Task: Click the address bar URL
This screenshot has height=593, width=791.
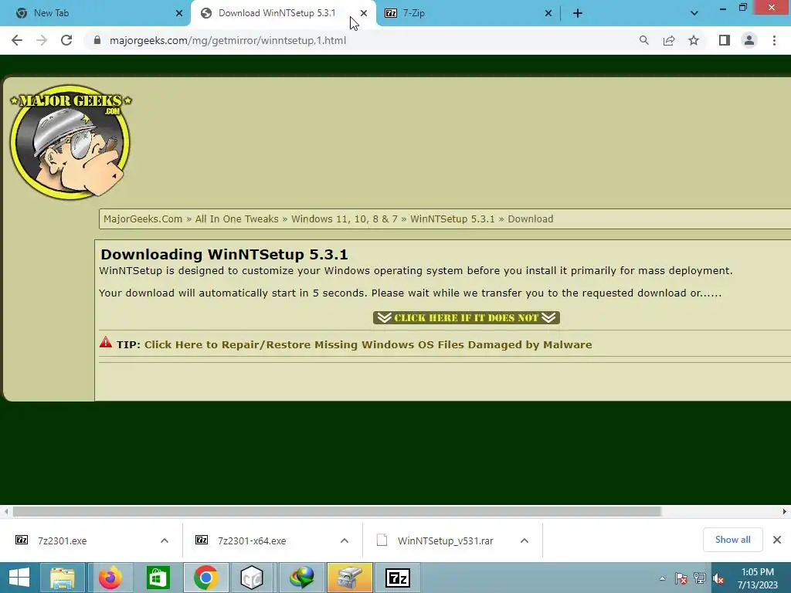Action: click(228, 40)
